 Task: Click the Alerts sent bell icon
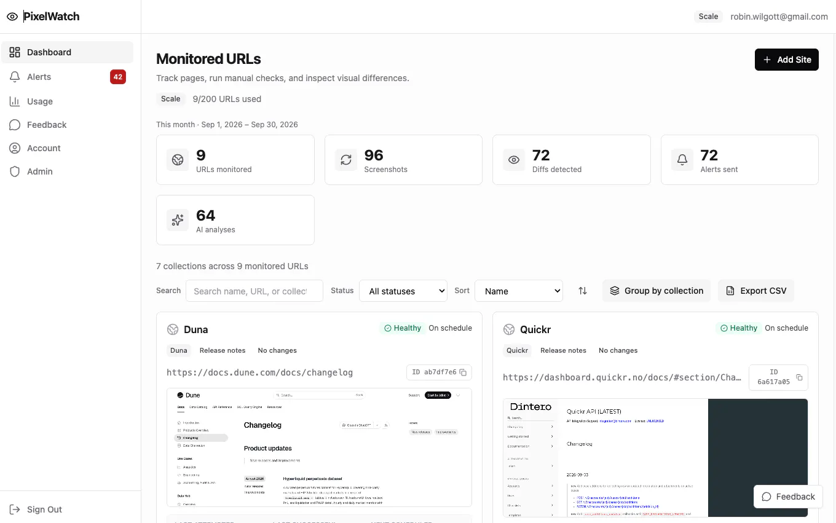[682, 160]
